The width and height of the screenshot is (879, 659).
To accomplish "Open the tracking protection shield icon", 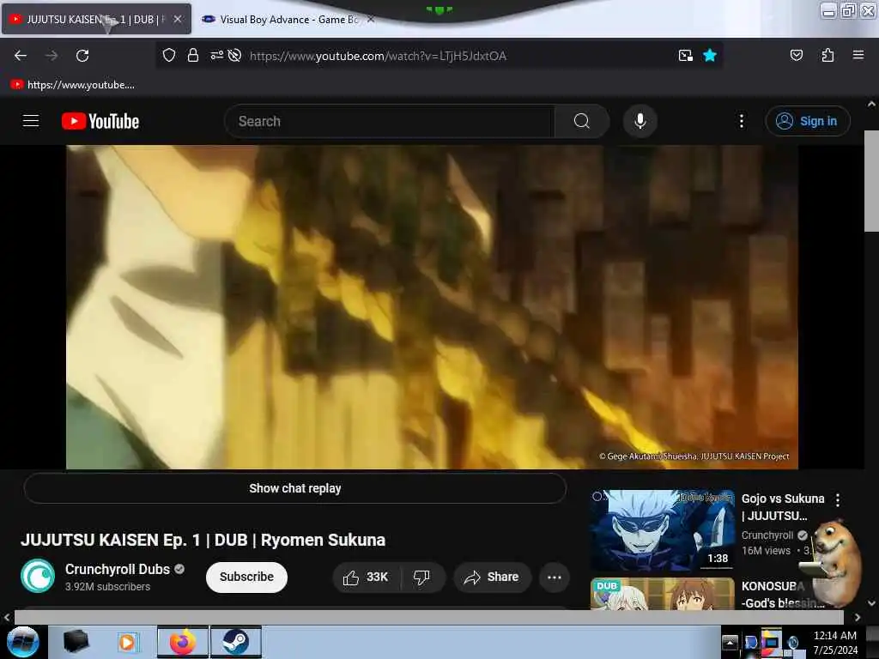I will [x=169, y=56].
